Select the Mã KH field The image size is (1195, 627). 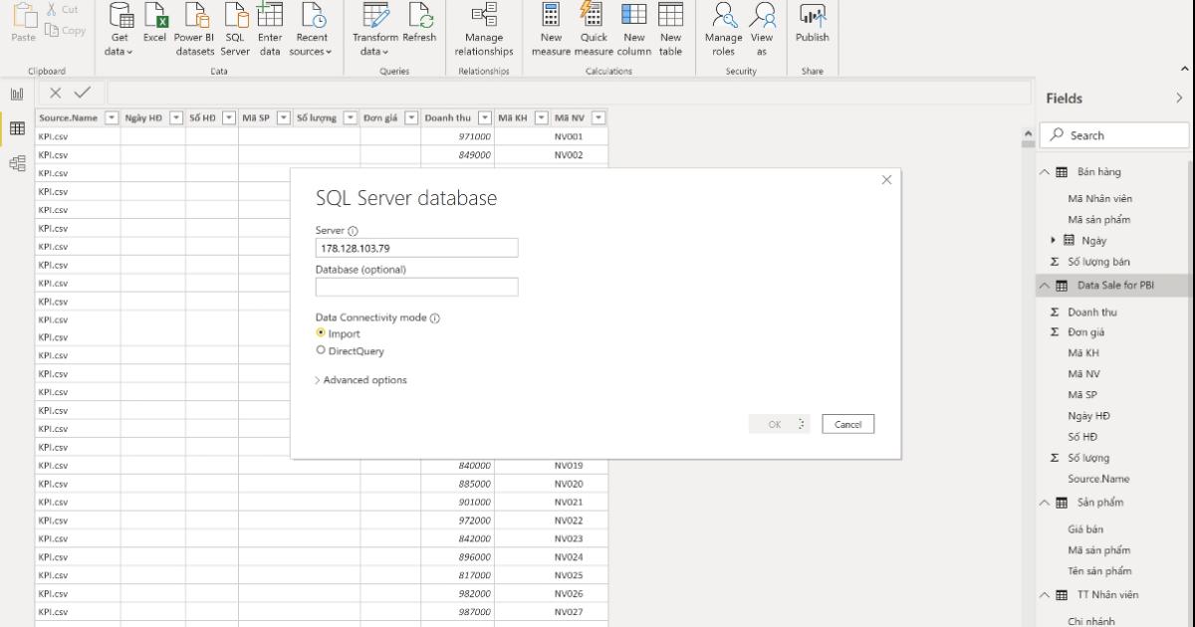click(1083, 353)
